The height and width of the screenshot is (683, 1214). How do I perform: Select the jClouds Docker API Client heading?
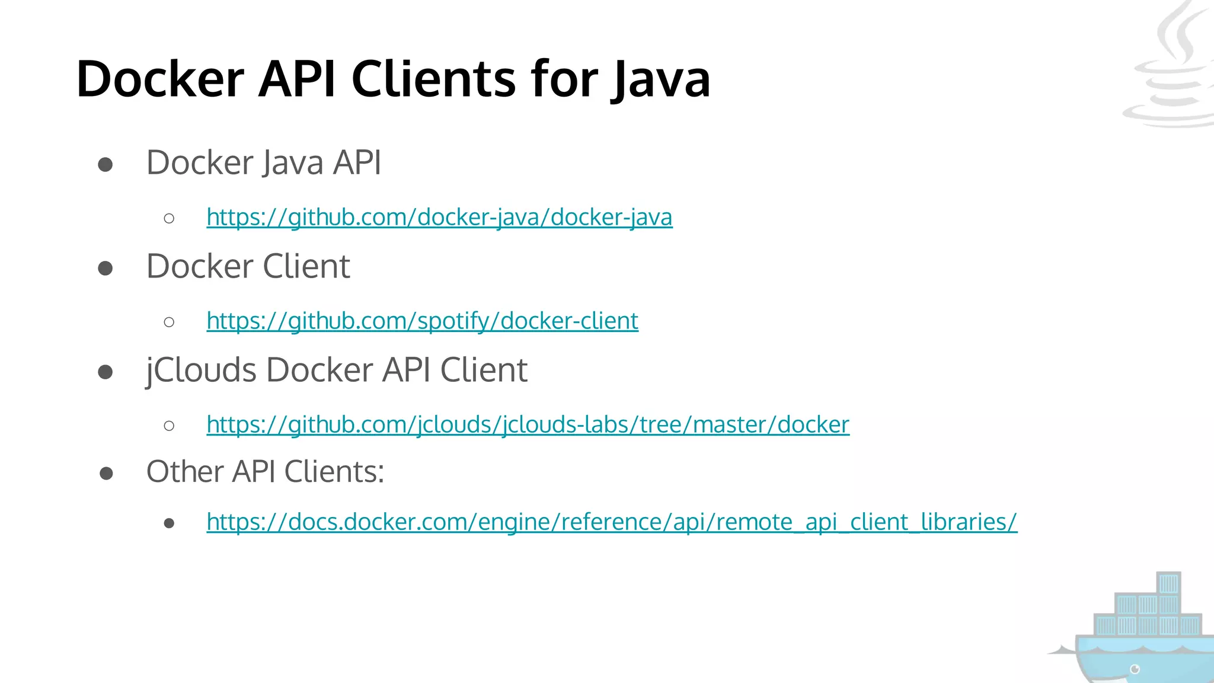[x=336, y=370]
